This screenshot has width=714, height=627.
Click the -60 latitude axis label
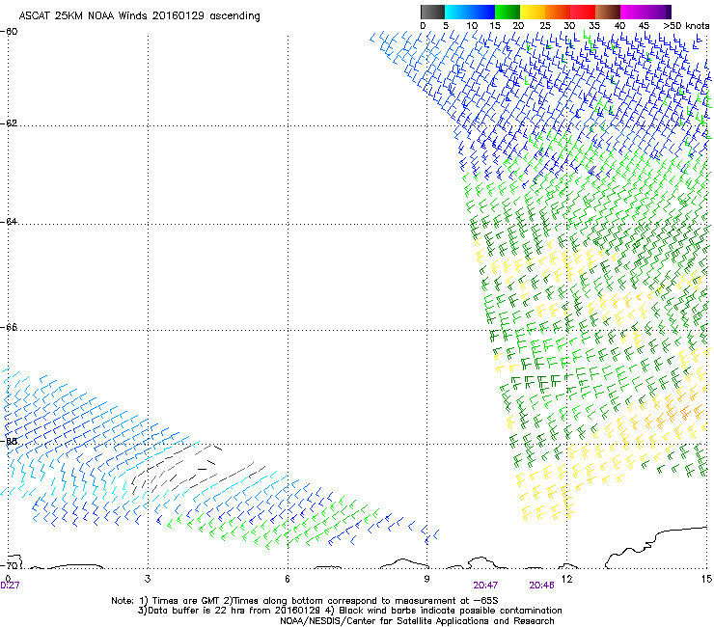9,32
